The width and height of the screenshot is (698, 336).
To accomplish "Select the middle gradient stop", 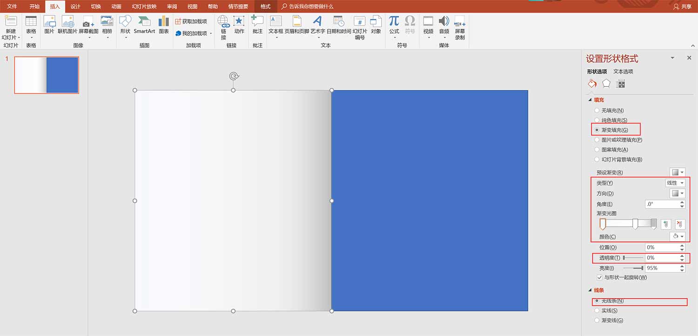I will pos(635,224).
